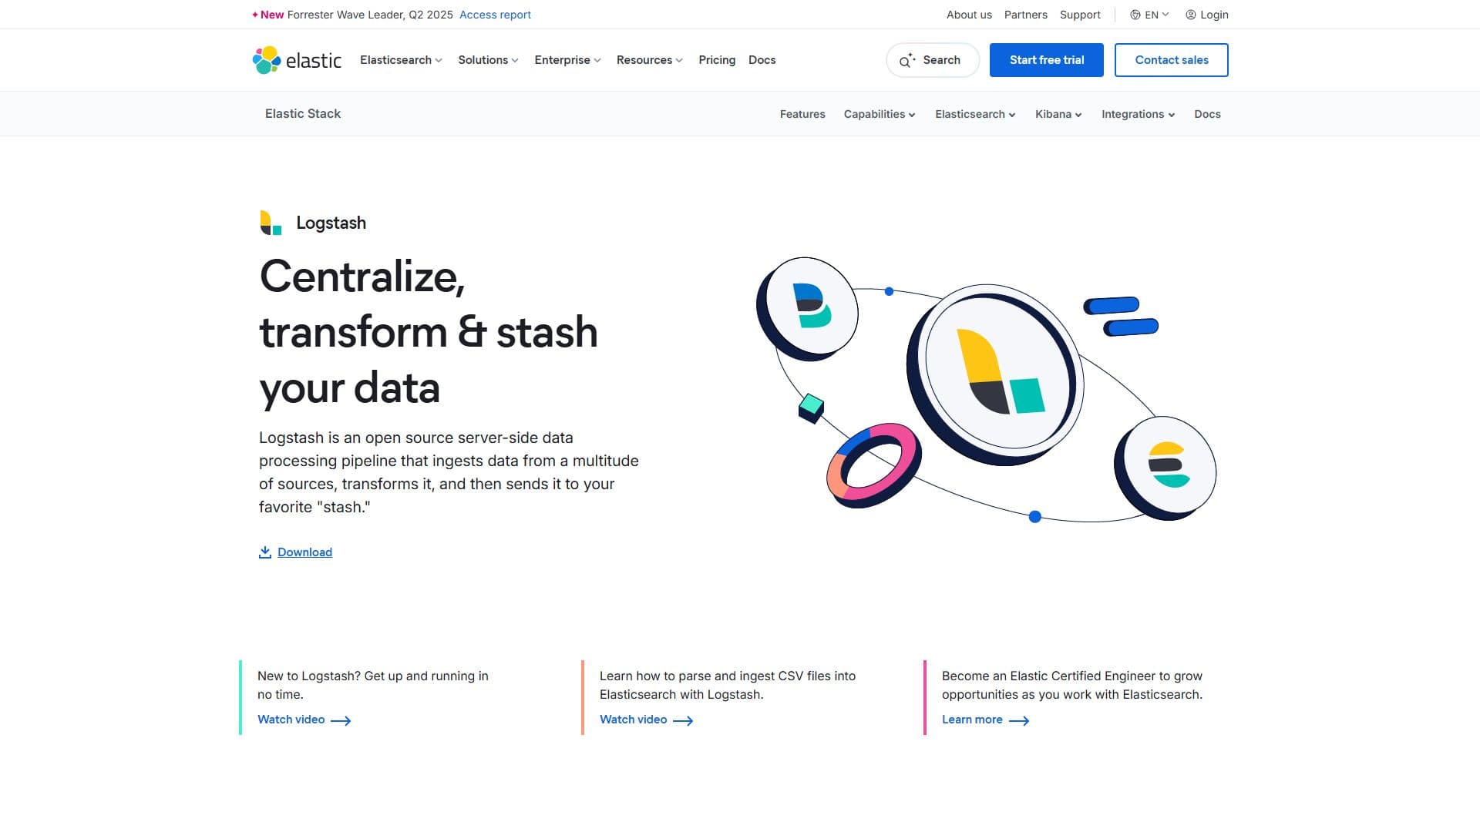The height and width of the screenshot is (832, 1480).
Task: Click the Logstash heading text
Action: point(331,223)
